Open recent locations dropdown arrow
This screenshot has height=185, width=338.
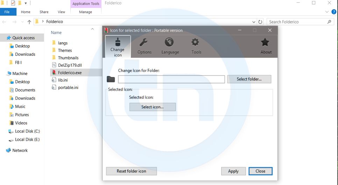(x=22, y=22)
